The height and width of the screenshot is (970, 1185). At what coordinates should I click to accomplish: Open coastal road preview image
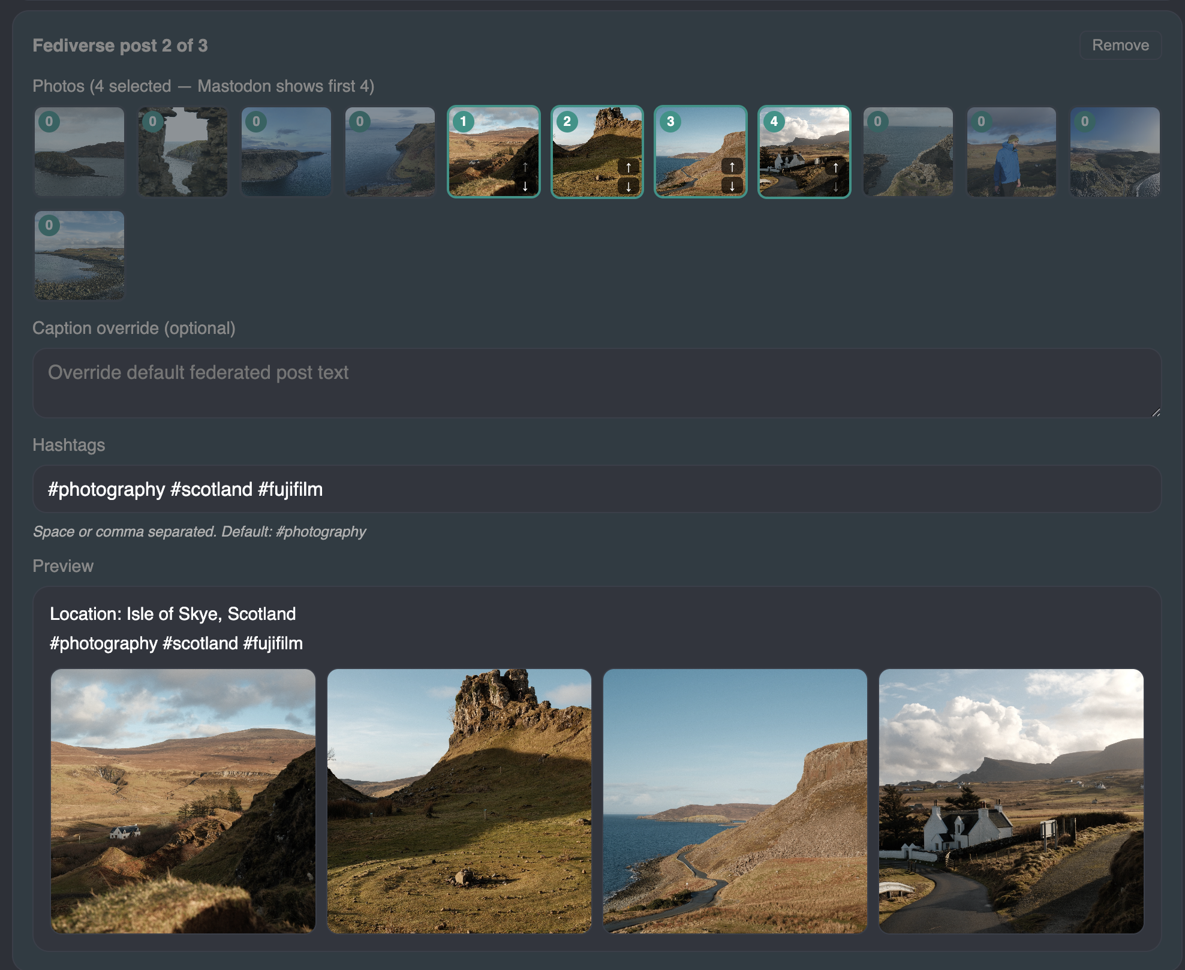tap(735, 801)
